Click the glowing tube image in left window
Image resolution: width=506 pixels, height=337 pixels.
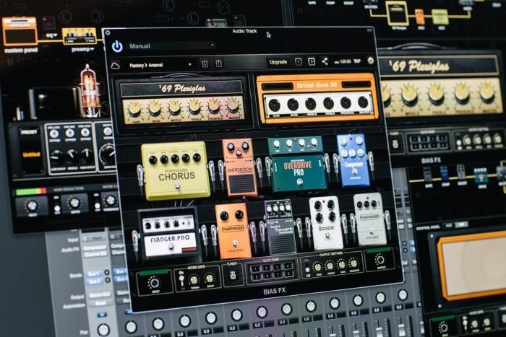(89, 90)
